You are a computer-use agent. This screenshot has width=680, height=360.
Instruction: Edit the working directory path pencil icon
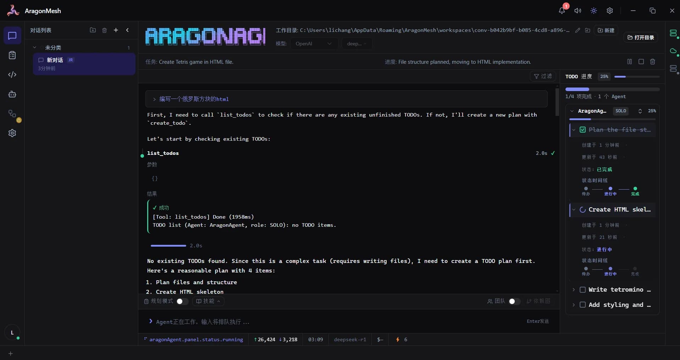[x=577, y=30]
